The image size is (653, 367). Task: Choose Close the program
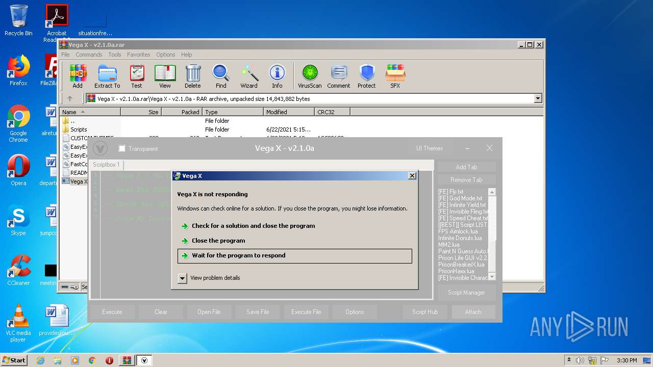tap(294, 241)
